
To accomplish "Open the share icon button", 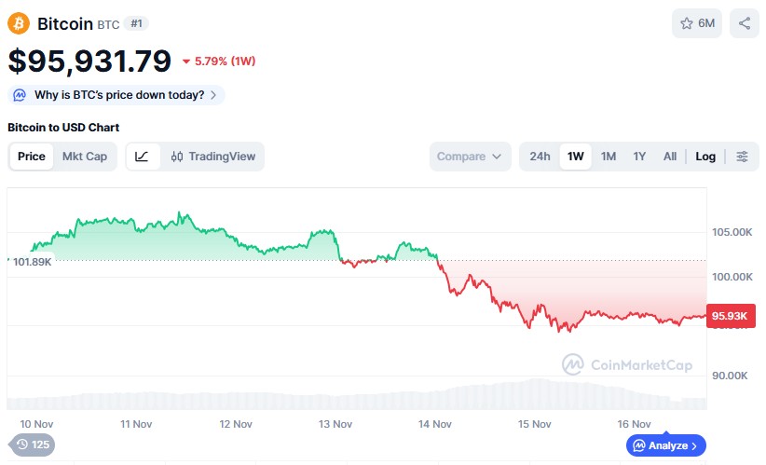I will 744,23.
